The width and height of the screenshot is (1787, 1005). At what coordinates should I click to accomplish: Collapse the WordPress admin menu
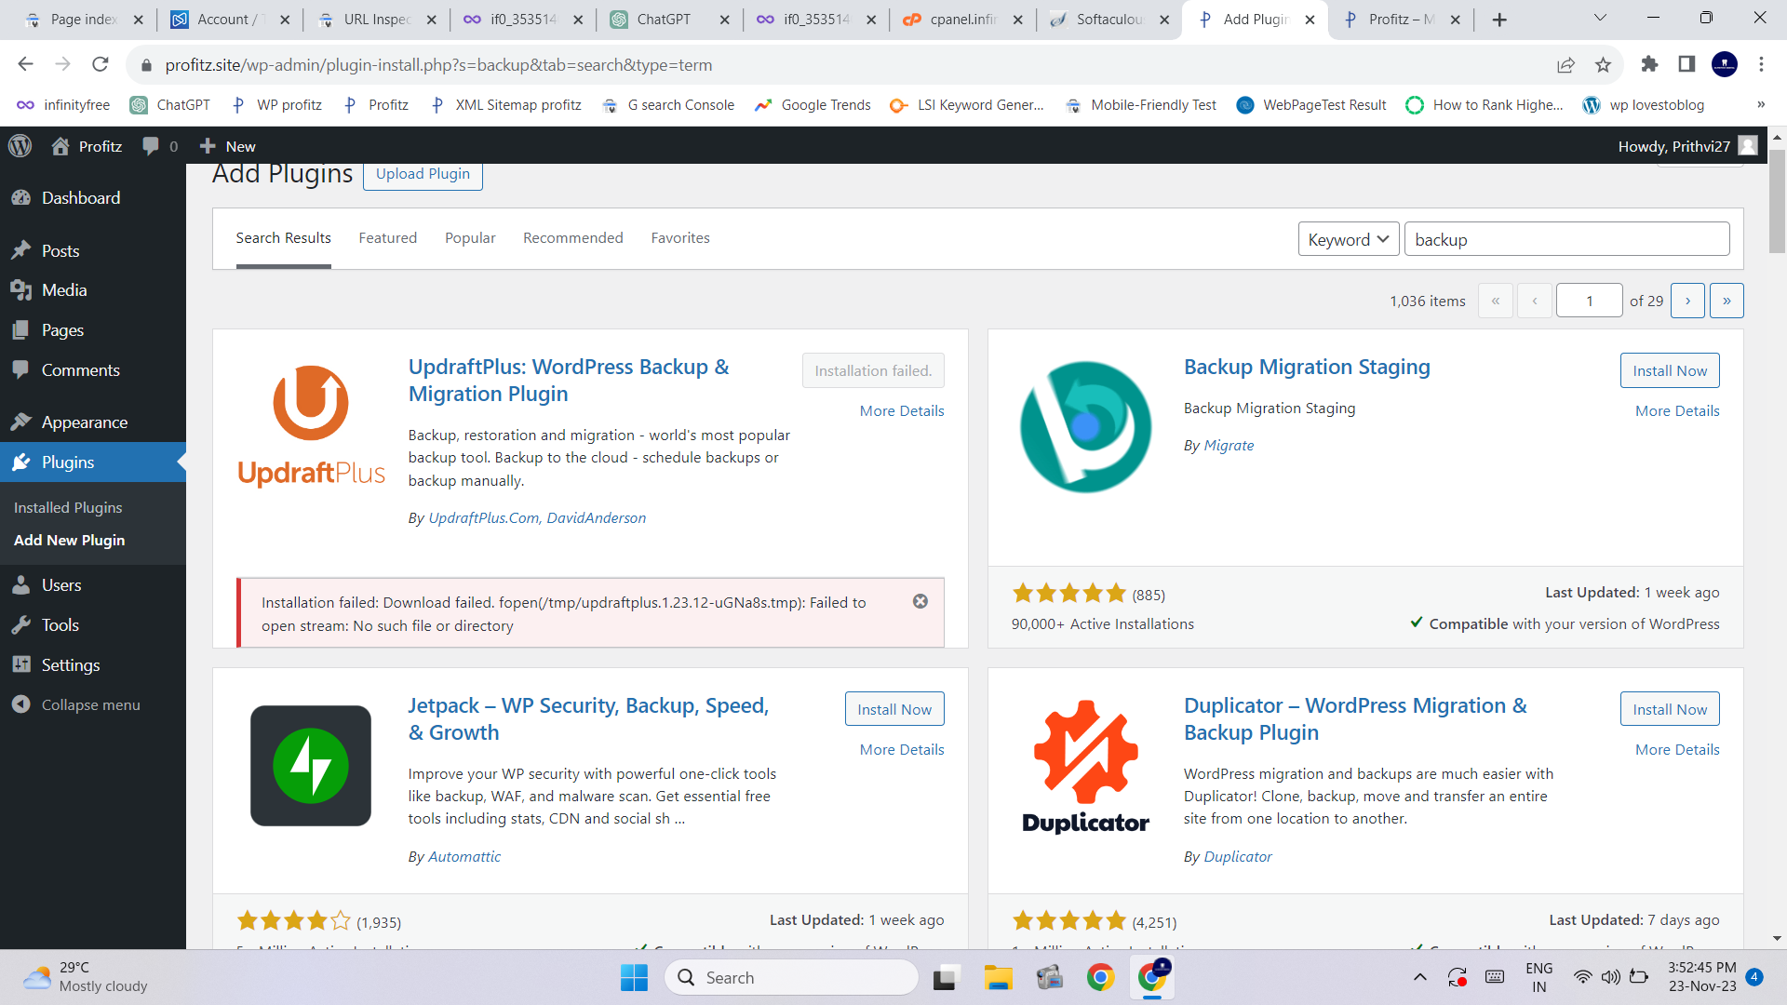click(x=89, y=704)
